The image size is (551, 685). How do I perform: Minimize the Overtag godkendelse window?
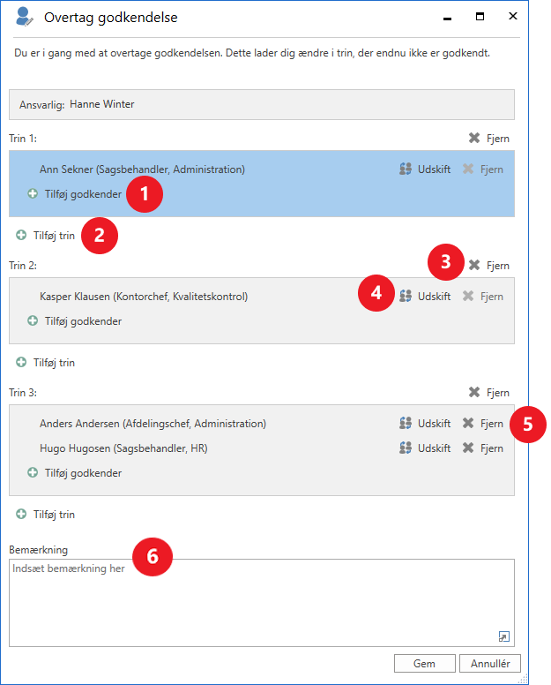pos(447,18)
